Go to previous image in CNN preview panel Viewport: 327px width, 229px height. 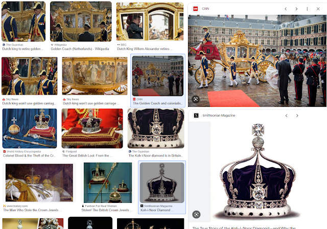click(x=286, y=9)
